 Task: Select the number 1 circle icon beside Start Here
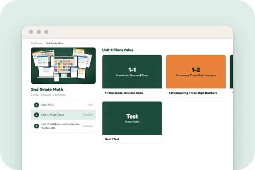37,105
